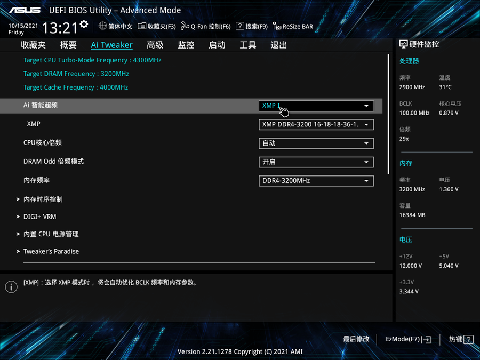Switch to the 高级 tab
Screen dimensions: 480x360
pyautogui.click(x=155, y=45)
